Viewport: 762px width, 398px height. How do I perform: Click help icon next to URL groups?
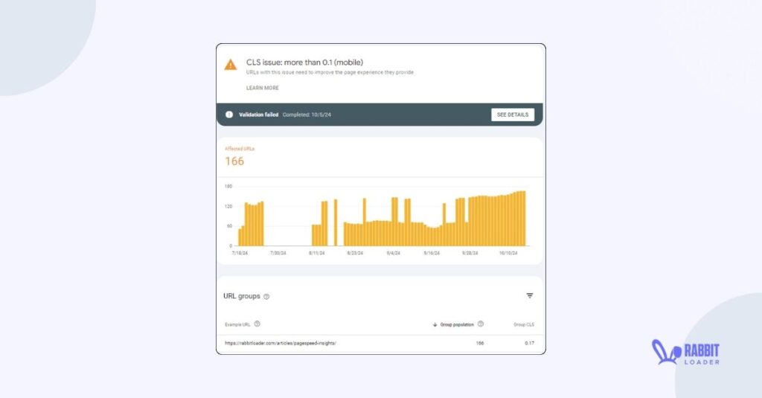(266, 296)
